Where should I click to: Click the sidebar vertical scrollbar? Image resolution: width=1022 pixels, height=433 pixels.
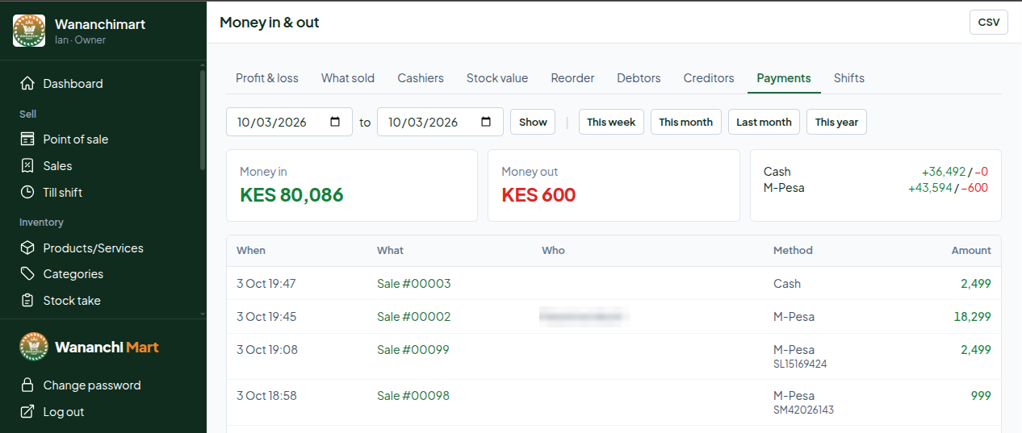coord(202,121)
